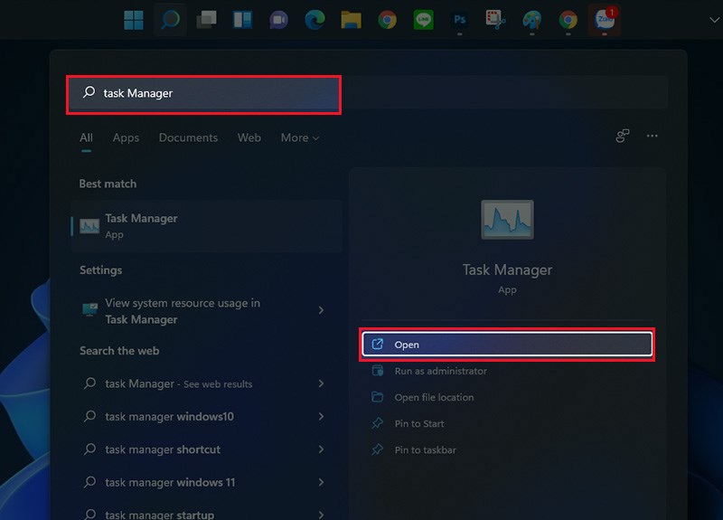723x520 pixels.
Task: Expand arrow for 'task manager windows 11'
Action: point(322,482)
